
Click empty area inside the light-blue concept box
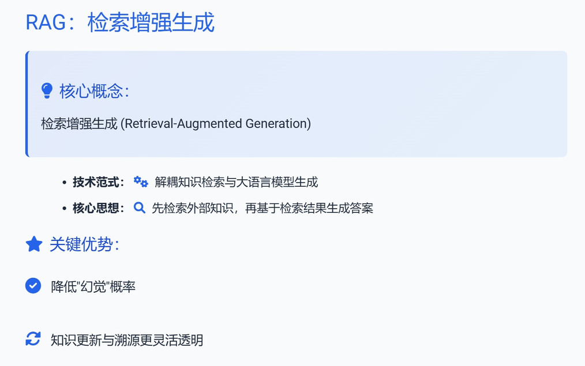[429, 104]
